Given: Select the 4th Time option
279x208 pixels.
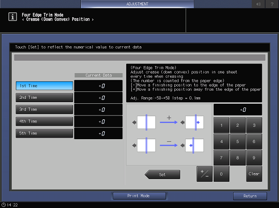Looking at the screenshot, I should coord(44,121).
